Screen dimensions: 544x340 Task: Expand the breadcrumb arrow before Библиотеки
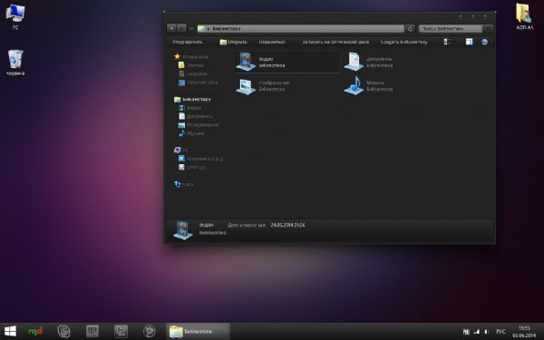pos(209,29)
